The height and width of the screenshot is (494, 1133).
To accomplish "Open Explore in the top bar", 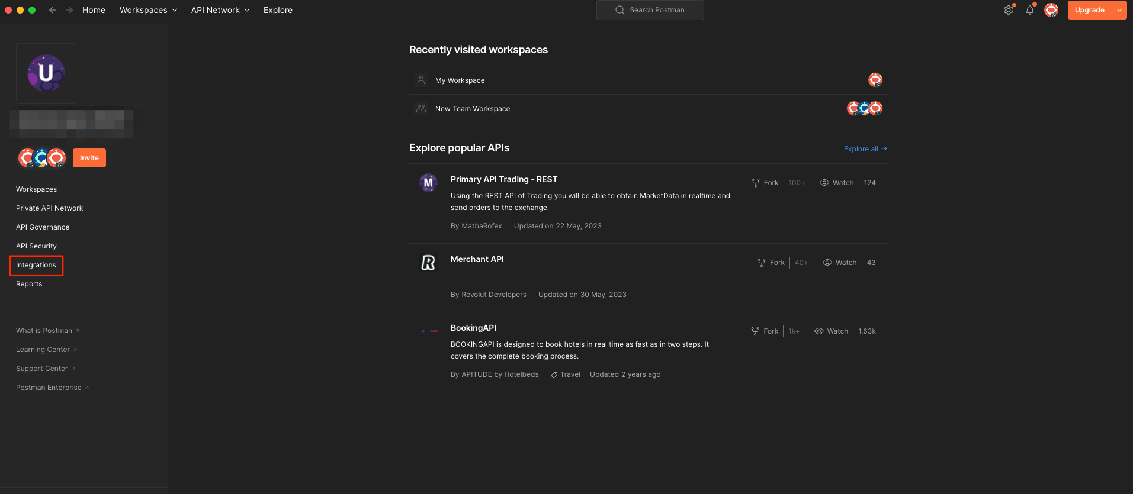I will pos(278,10).
